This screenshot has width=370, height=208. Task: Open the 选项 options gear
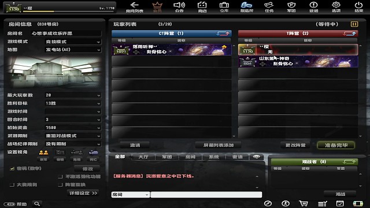click(336, 7)
